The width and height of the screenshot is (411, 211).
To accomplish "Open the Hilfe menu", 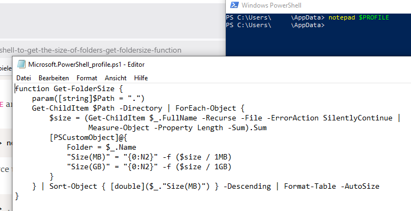I will tap(141, 78).
